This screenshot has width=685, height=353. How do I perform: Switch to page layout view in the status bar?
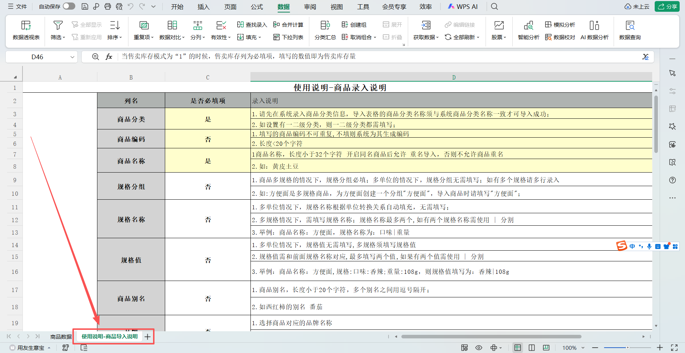pyautogui.click(x=532, y=348)
